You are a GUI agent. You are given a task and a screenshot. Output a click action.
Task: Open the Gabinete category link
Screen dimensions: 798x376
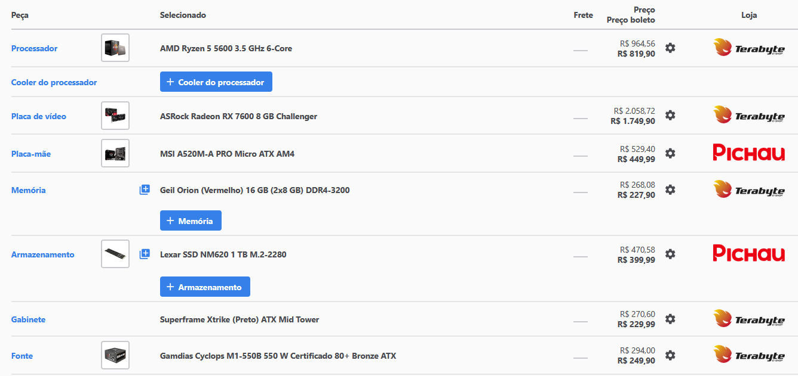(28, 319)
